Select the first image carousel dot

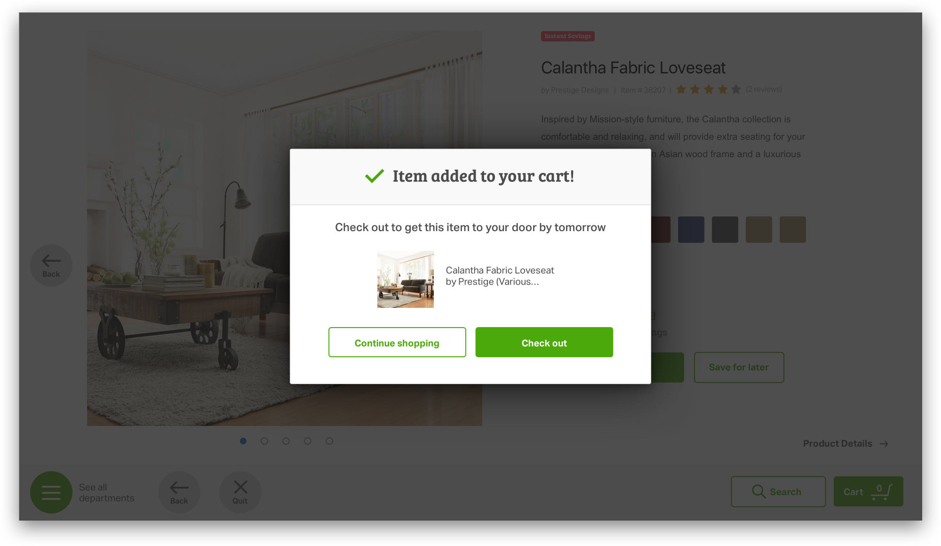click(243, 441)
